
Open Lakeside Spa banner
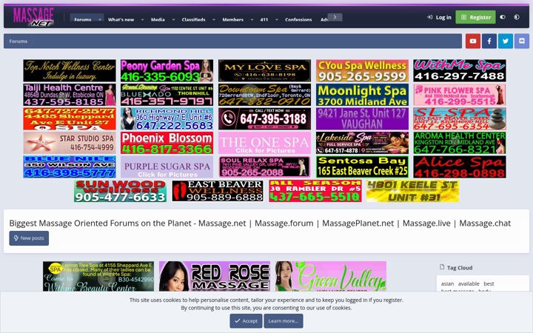pos(362,143)
